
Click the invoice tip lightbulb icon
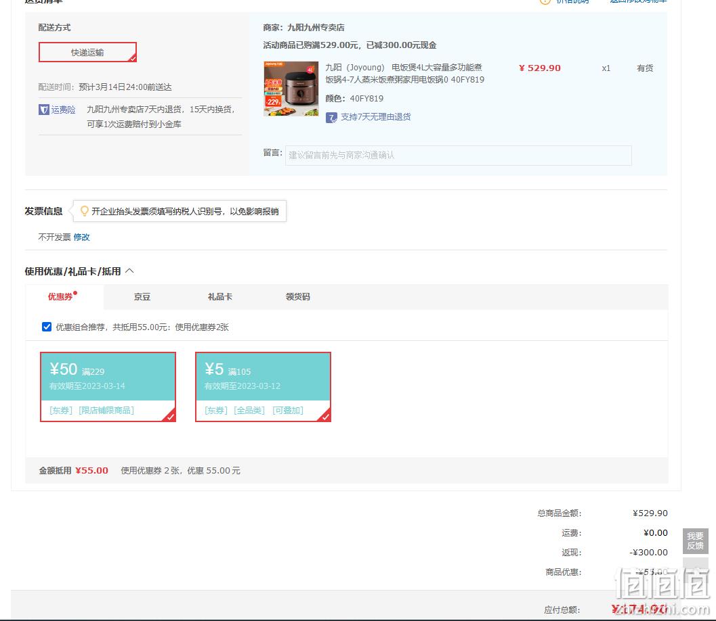(84, 210)
